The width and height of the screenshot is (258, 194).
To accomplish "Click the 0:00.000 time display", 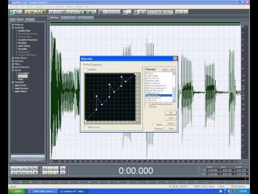I will [x=136, y=171].
